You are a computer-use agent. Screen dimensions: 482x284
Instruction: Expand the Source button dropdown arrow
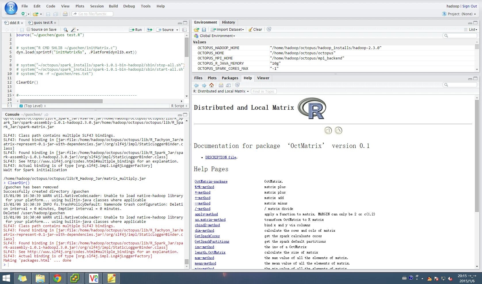(177, 30)
